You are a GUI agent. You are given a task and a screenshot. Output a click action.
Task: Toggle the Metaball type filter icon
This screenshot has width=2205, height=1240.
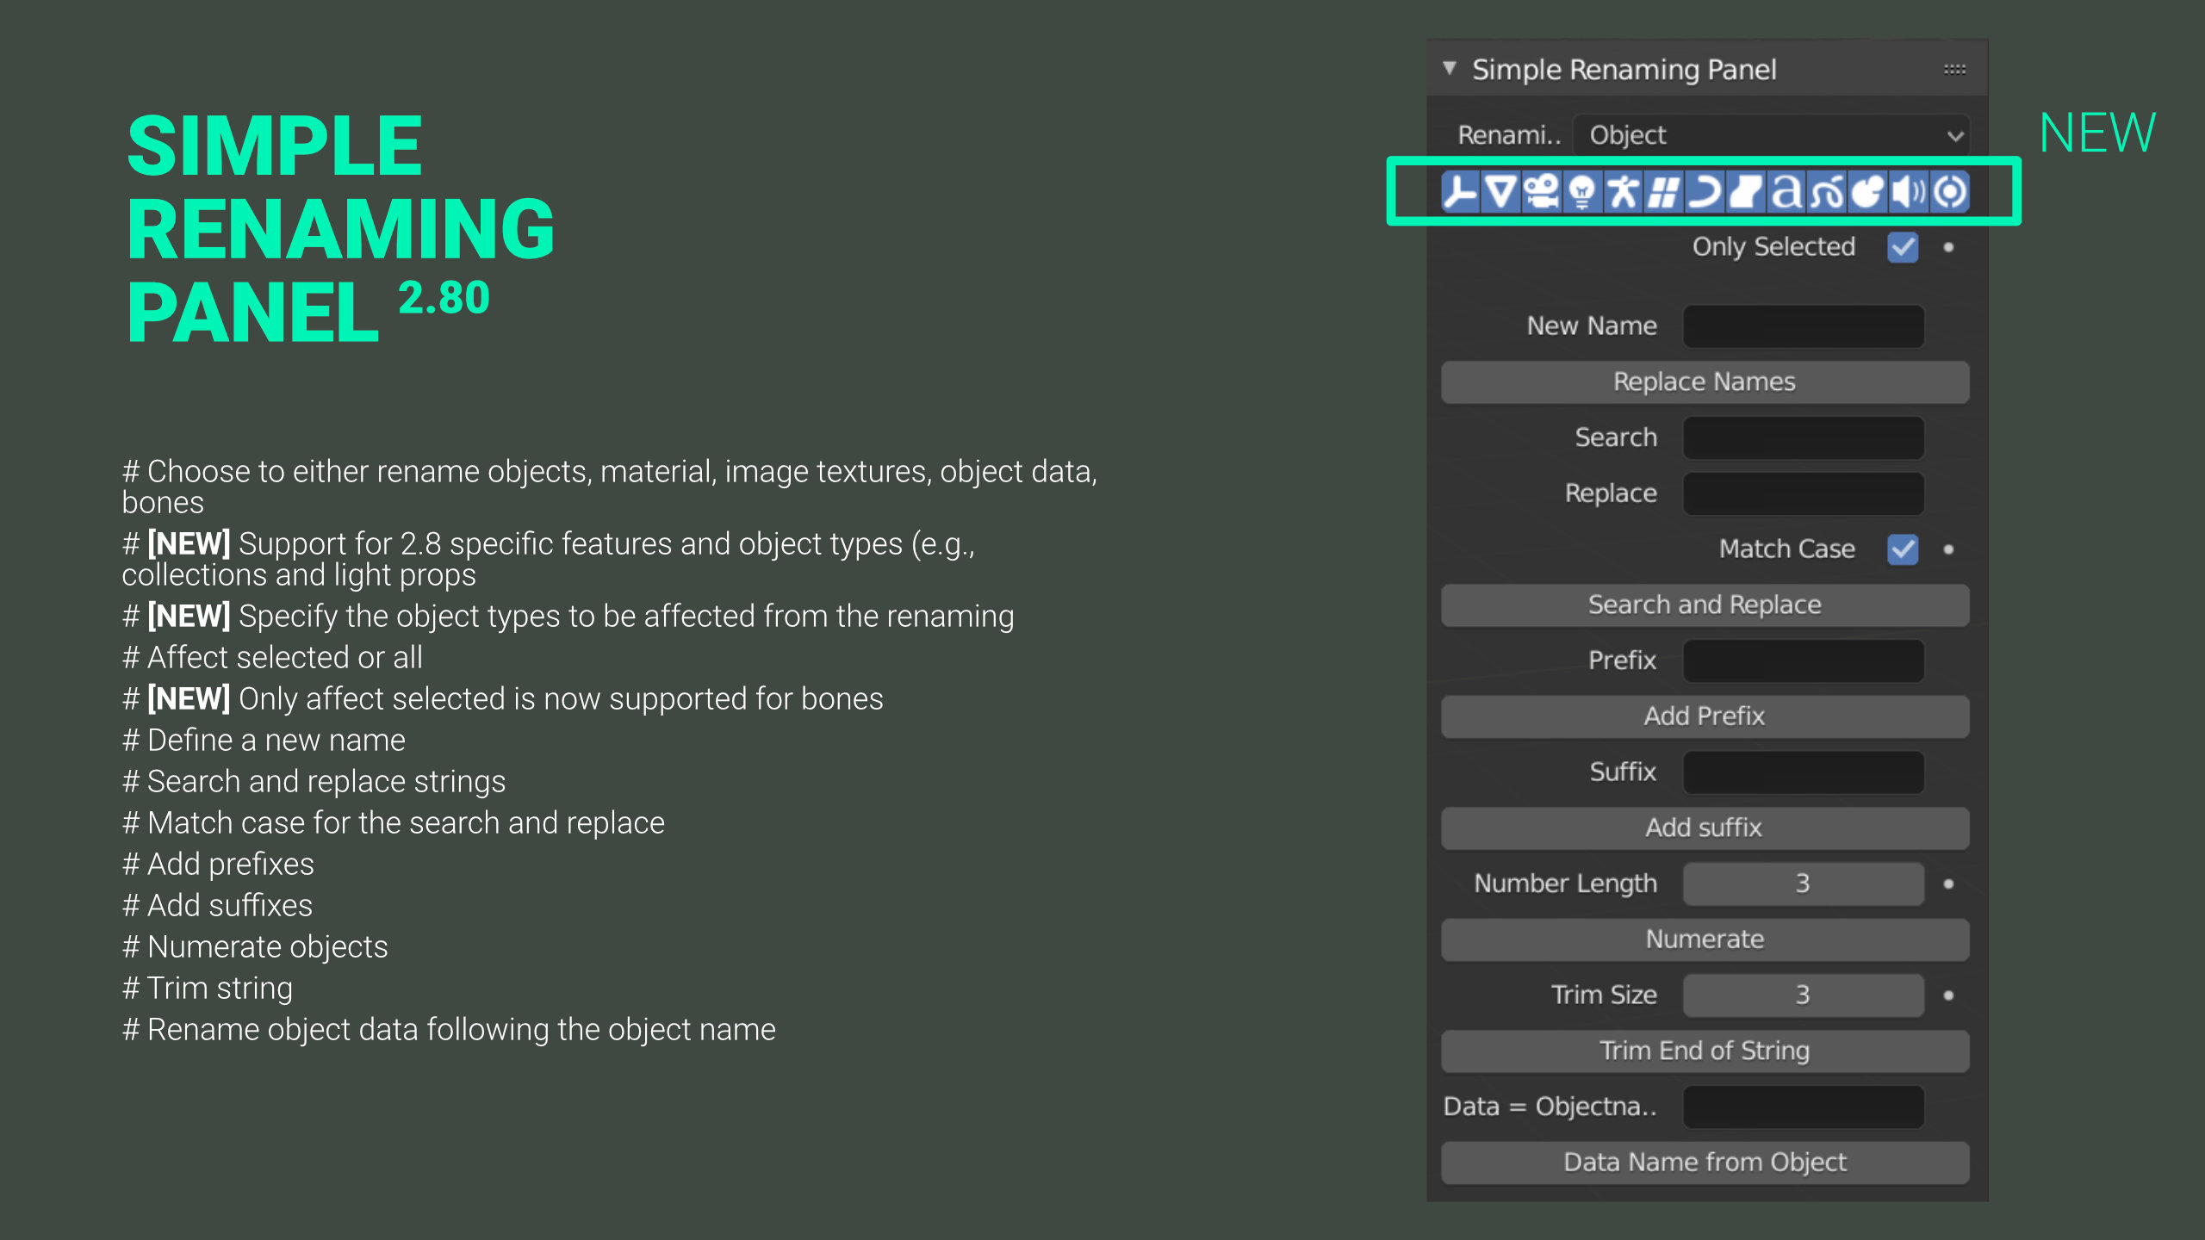(1867, 191)
